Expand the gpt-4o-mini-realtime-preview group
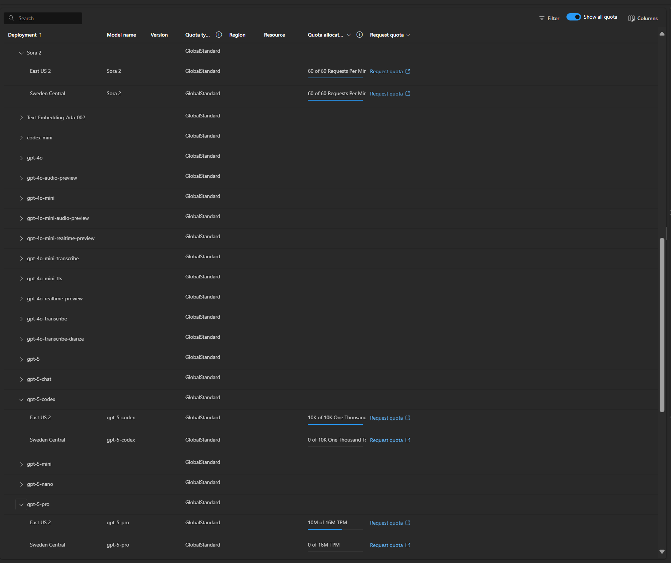Viewport: 671px width, 563px height. pos(21,239)
